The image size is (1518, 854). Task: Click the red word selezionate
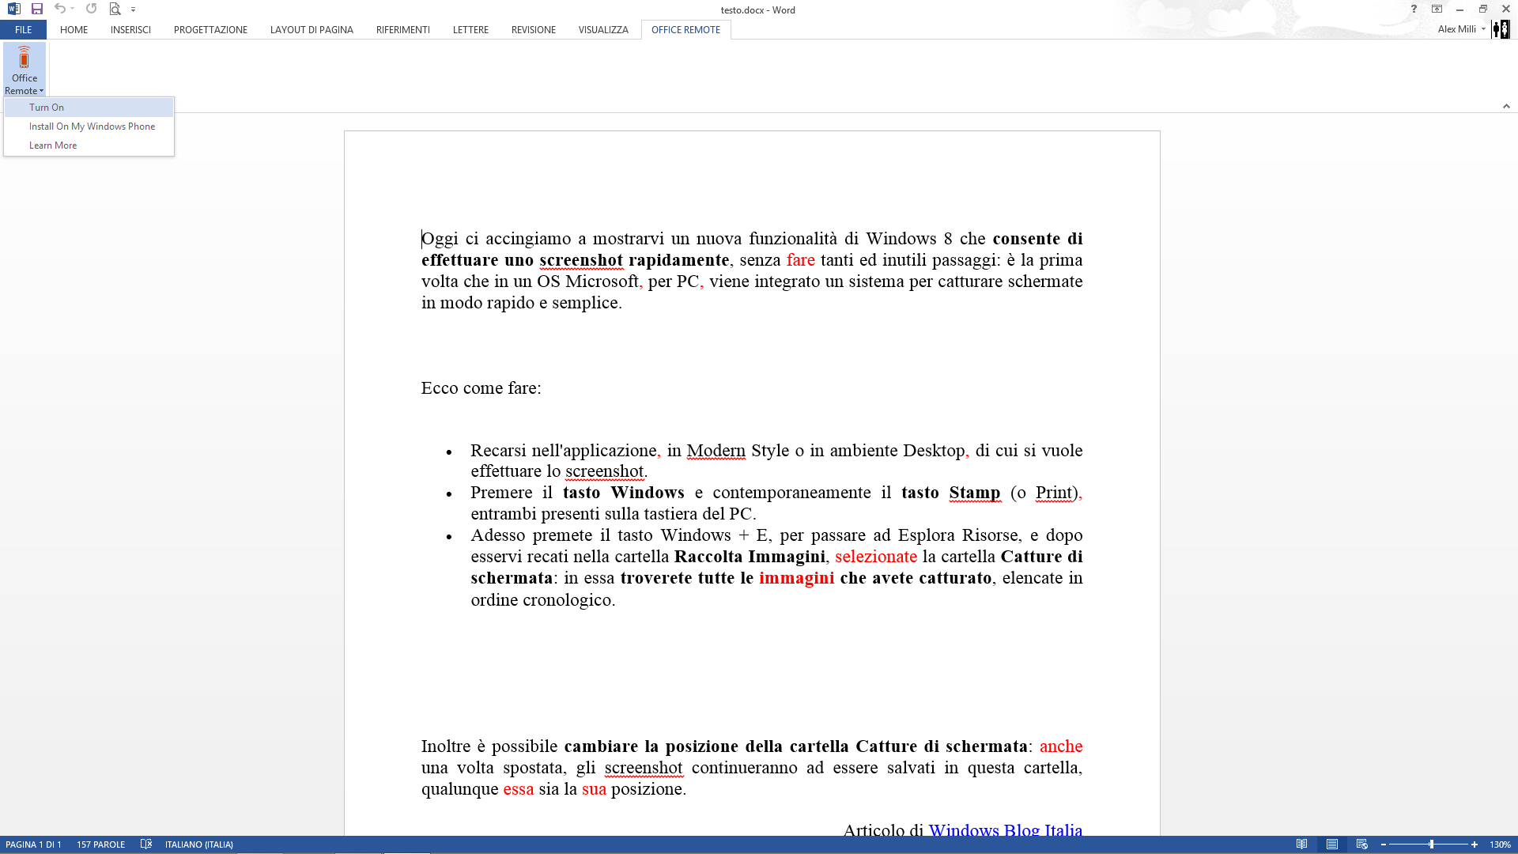pos(876,557)
